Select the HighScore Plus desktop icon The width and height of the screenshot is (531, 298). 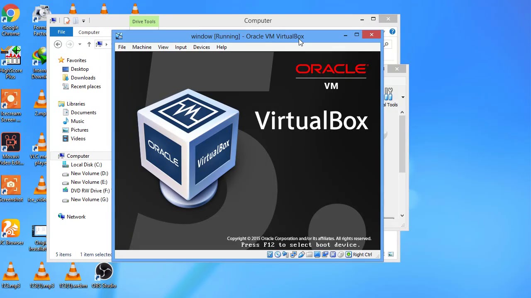tap(11, 63)
